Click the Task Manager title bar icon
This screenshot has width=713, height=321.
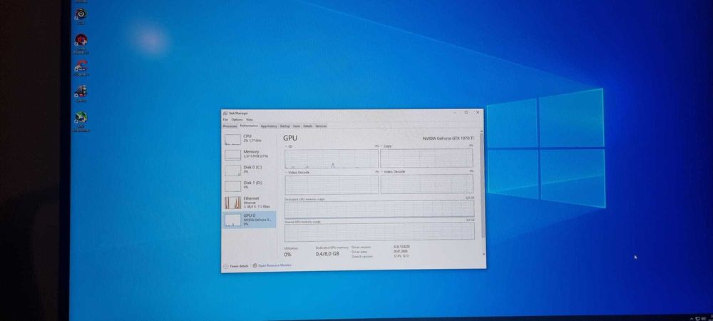click(x=225, y=113)
